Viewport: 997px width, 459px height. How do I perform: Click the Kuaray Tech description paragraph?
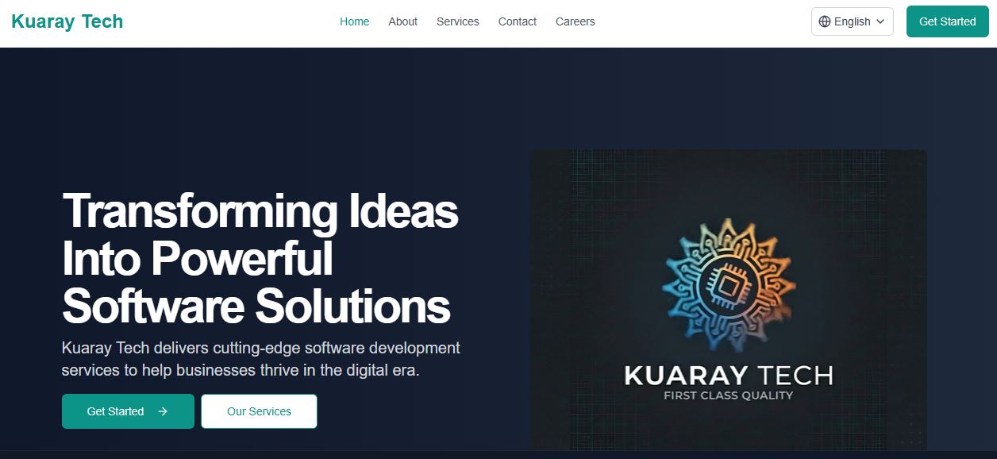pyautogui.click(x=260, y=358)
